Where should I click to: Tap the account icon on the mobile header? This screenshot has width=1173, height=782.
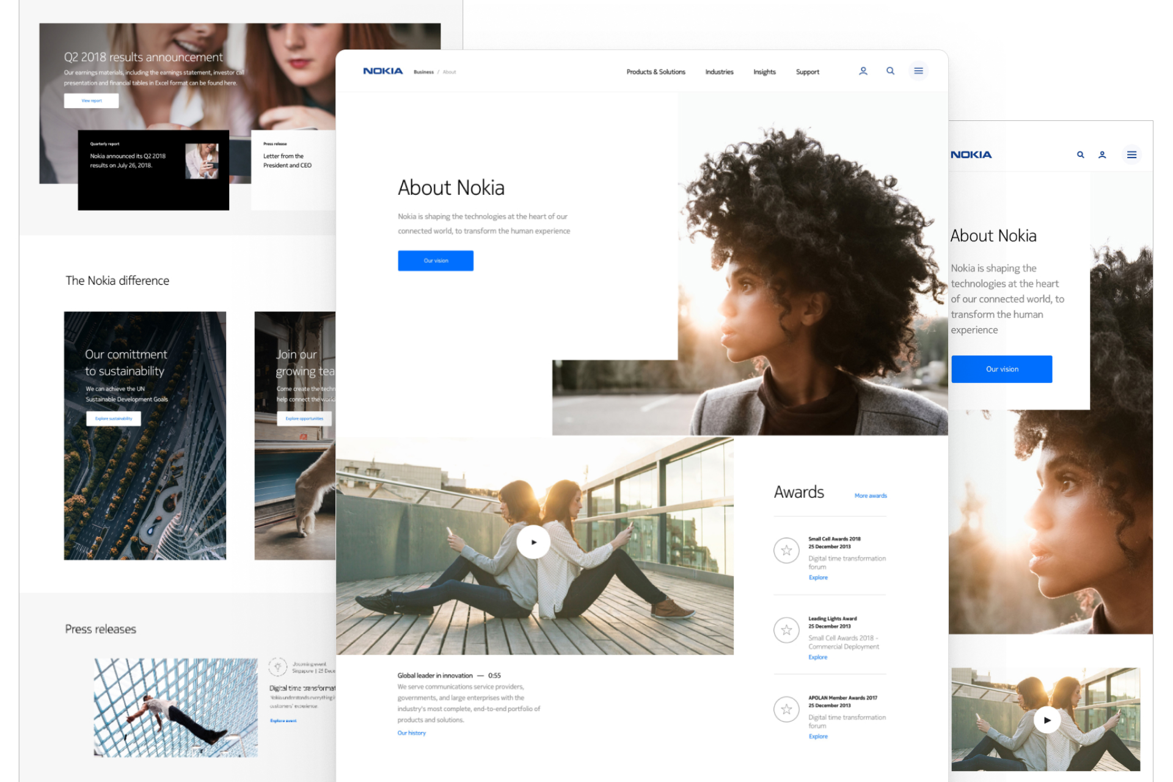(1102, 155)
